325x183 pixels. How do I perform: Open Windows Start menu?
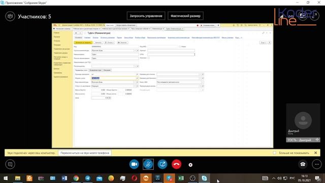click(6, 178)
